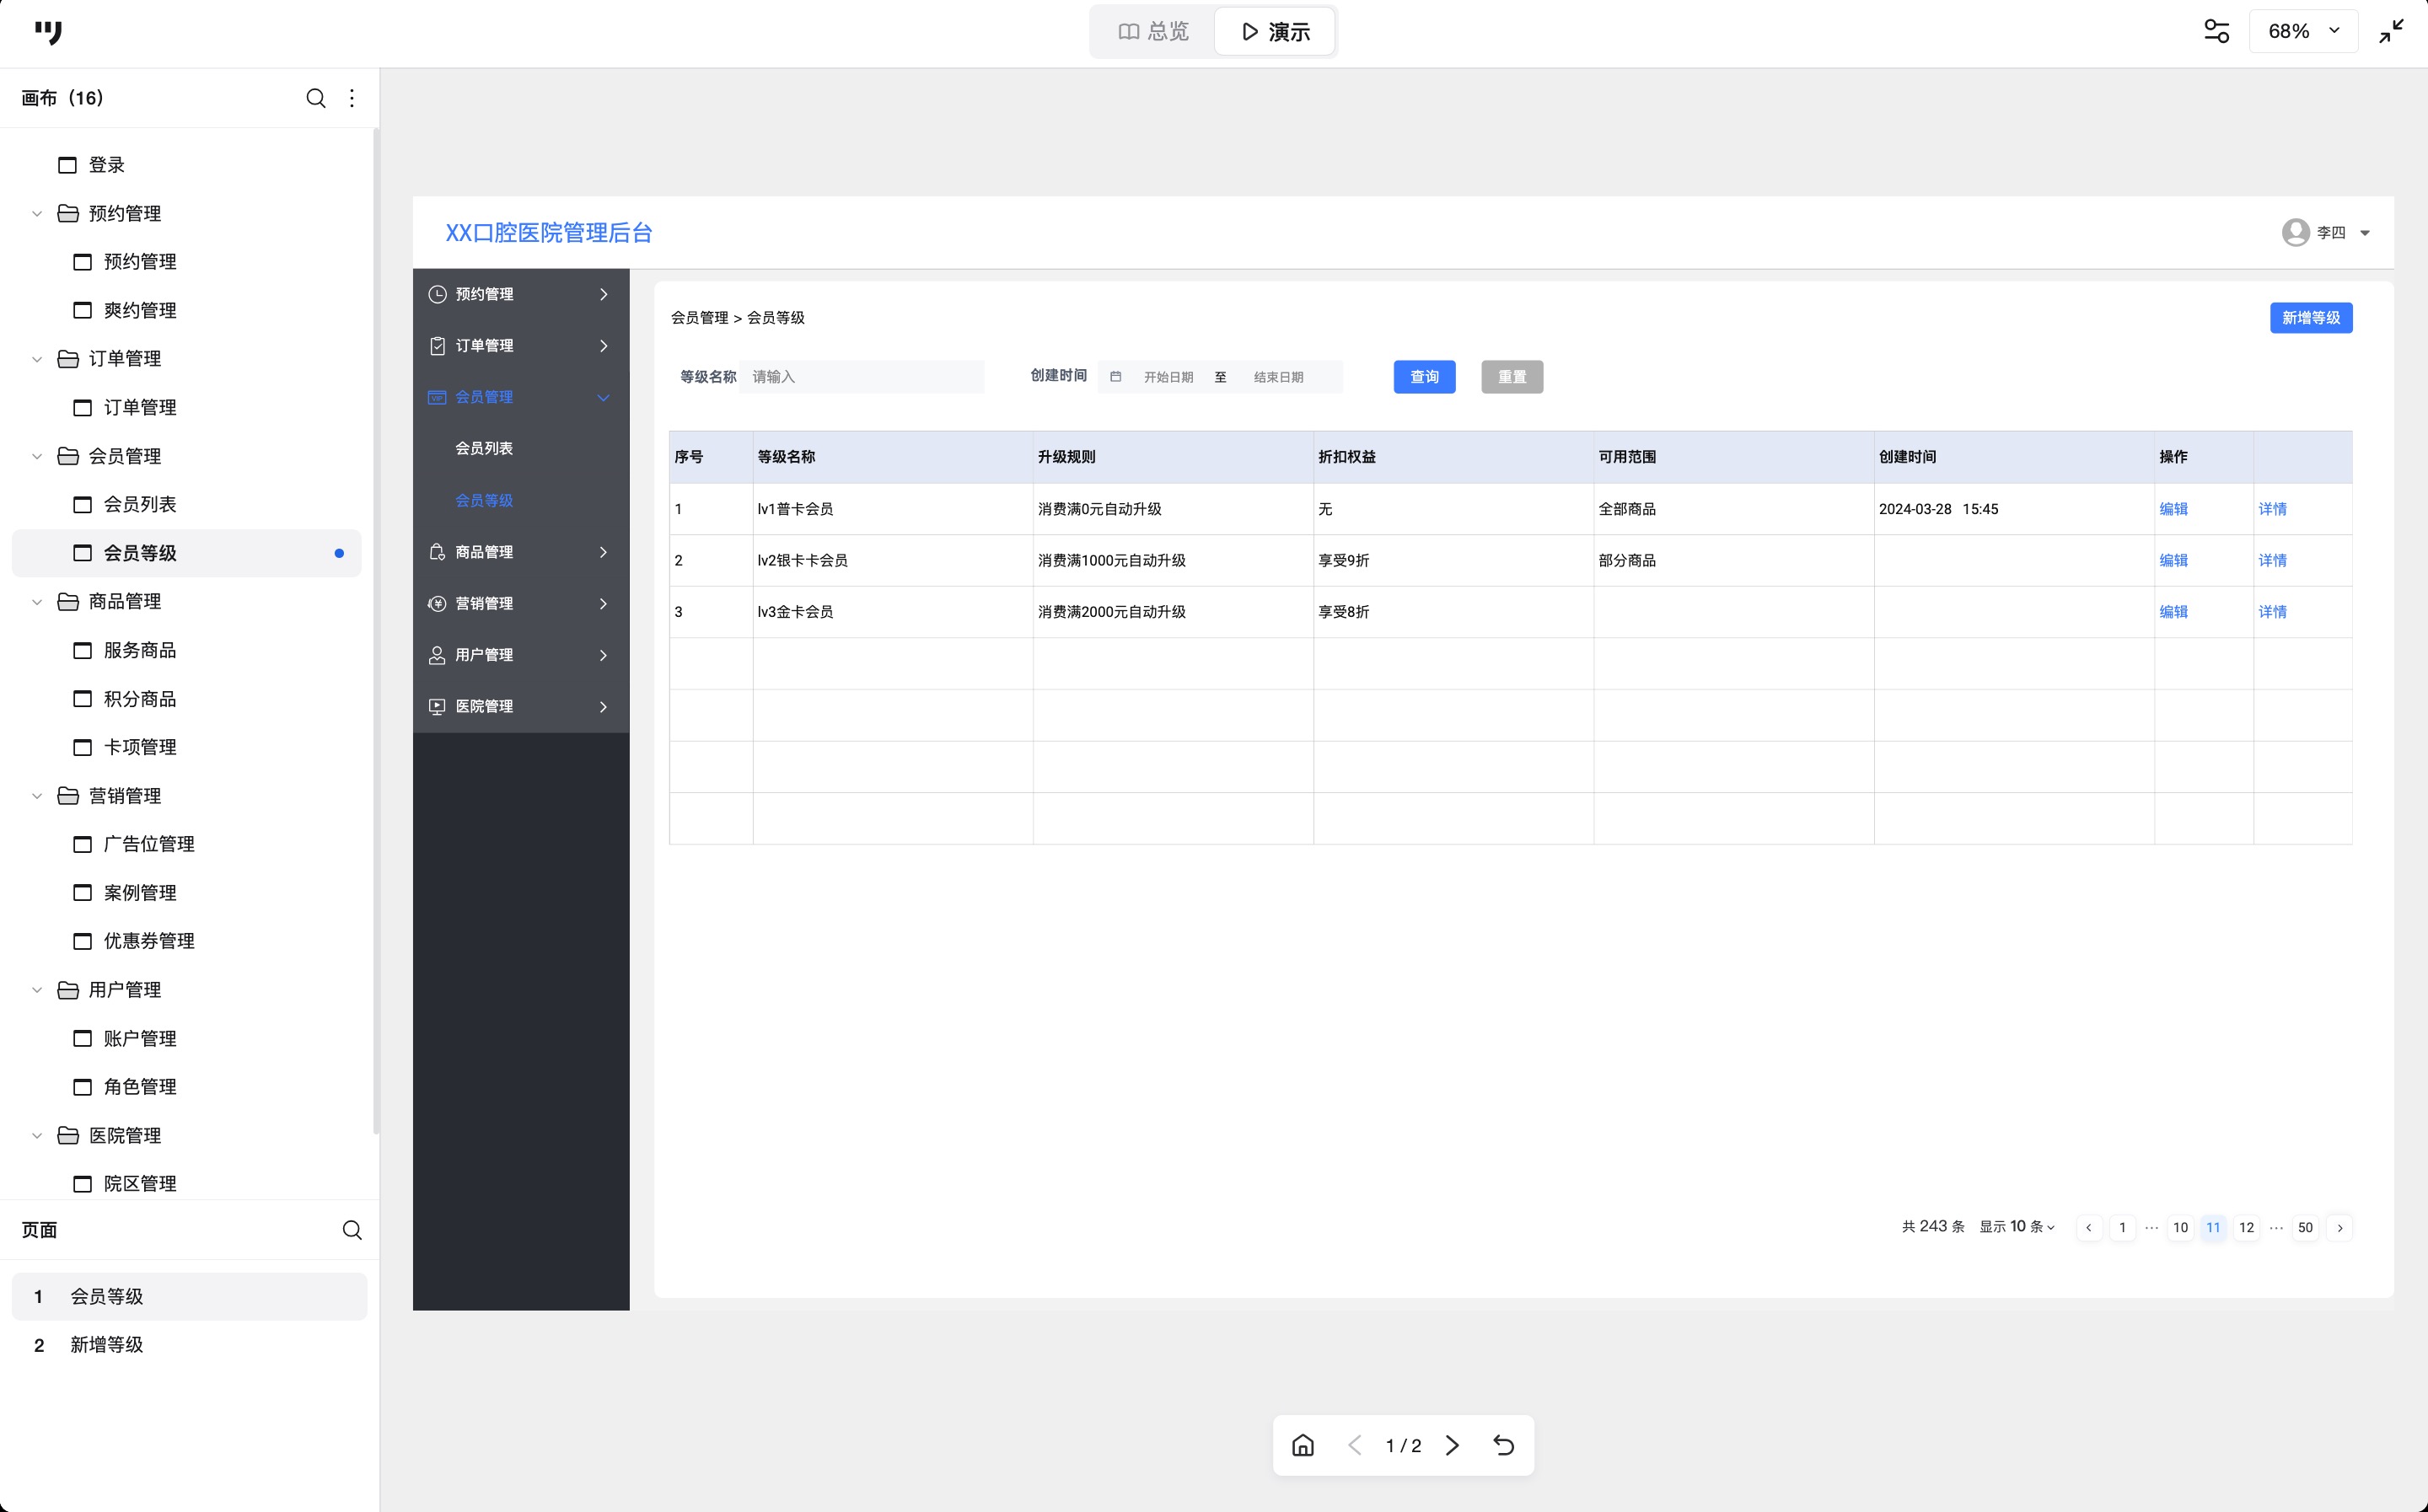2428x1512 pixels.
Task: Collapse the 商品管理 folder in canvas tree
Action: [37, 601]
